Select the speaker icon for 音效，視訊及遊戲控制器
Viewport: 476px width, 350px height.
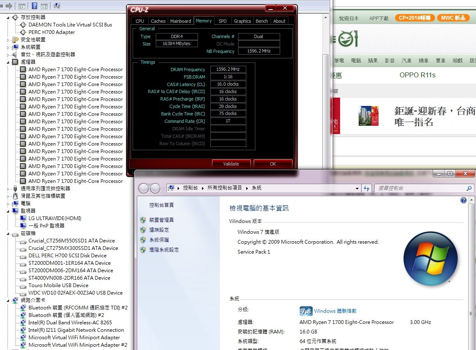click(x=14, y=54)
